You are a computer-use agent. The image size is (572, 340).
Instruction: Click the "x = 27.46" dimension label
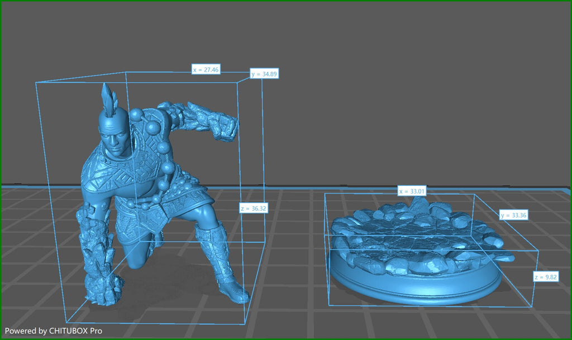(206, 69)
